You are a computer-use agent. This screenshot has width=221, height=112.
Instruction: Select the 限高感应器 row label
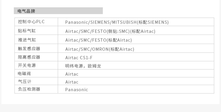click(x=29, y=57)
